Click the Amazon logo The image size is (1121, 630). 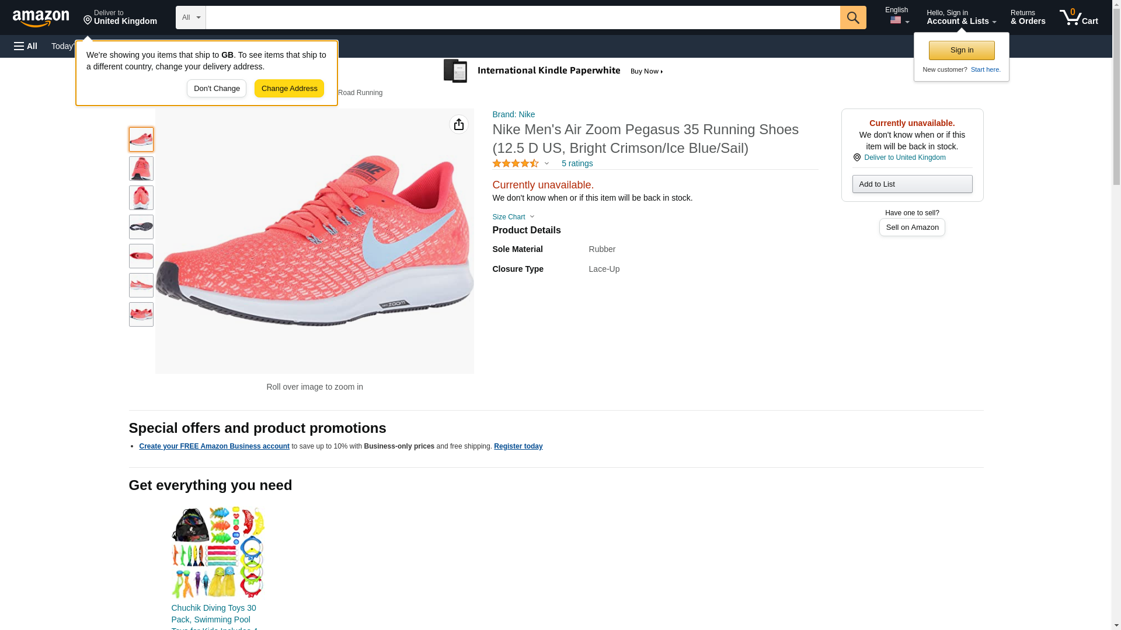[x=41, y=18]
